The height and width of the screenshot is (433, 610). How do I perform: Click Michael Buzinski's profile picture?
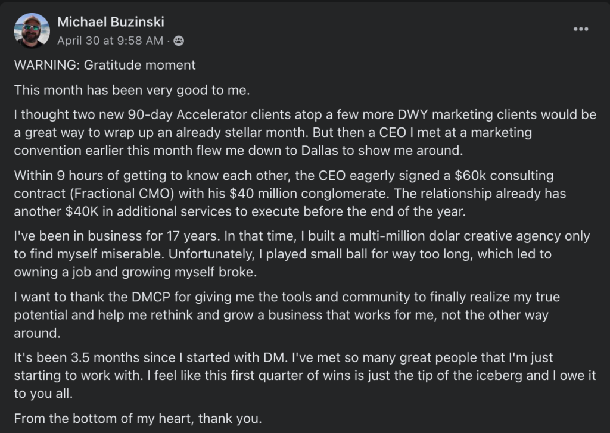(32, 30)
